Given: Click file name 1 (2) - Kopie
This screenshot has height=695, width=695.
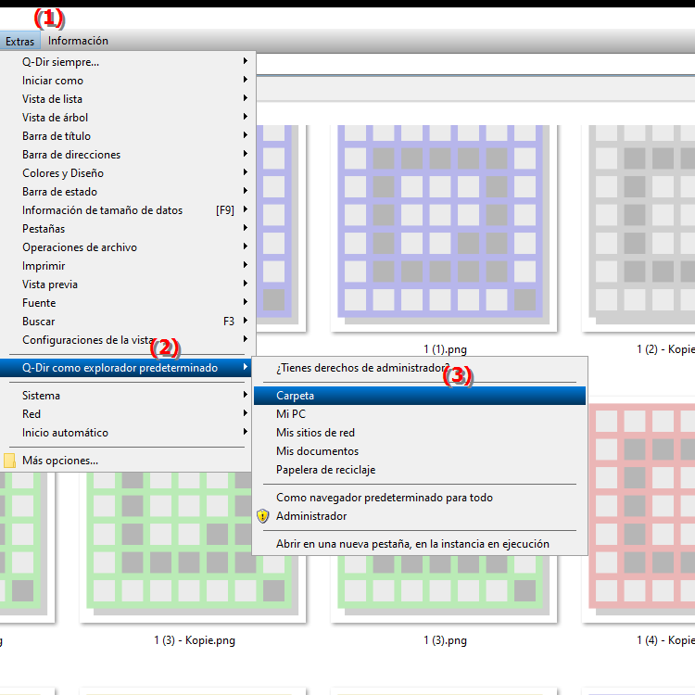Looking at the screenshot, I should point(665,349).
